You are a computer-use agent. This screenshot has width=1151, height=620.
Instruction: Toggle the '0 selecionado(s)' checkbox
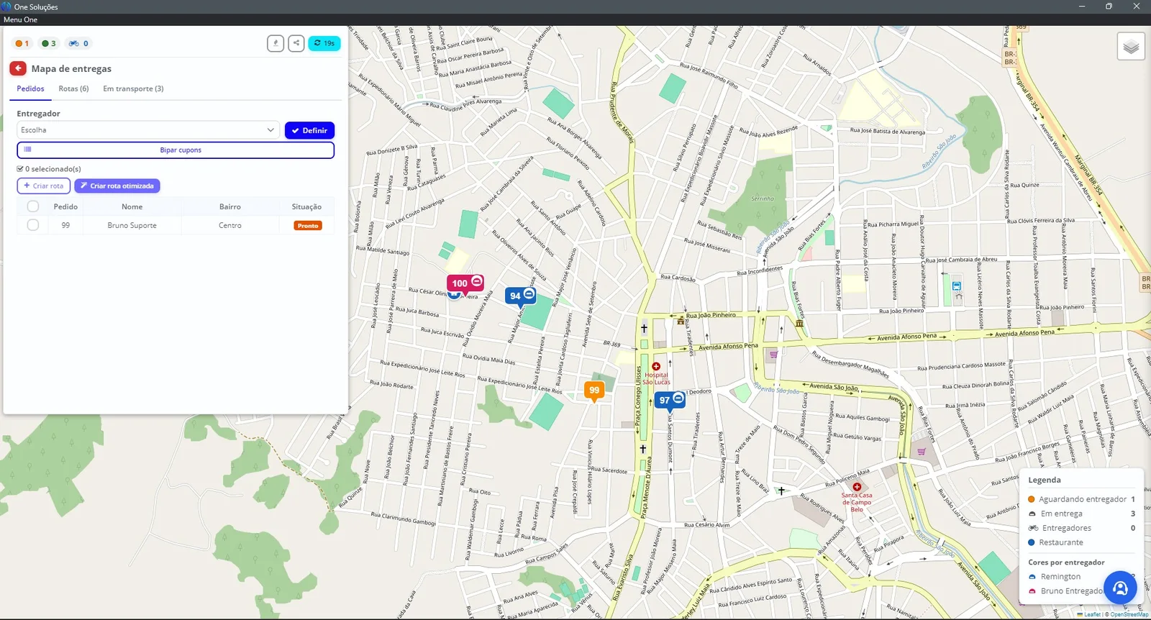pyautogui.click(x=20, y=169)
